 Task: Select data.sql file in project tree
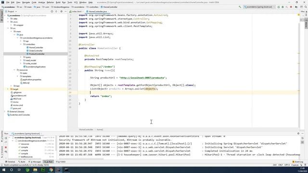[26, 83]
